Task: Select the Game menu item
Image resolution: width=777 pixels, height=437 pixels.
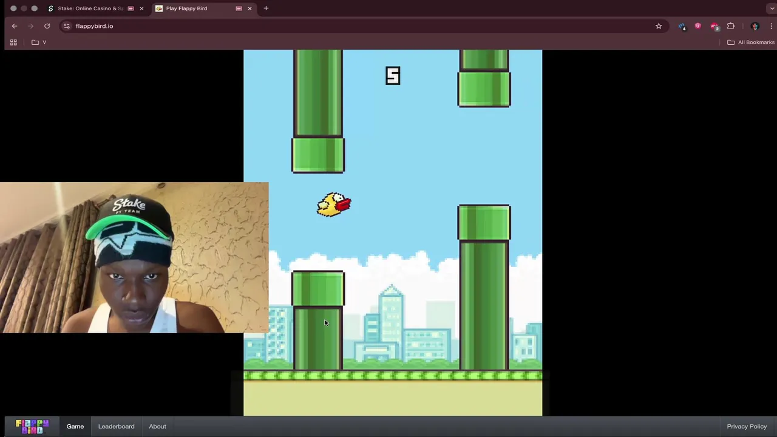Action: [75, 426]
